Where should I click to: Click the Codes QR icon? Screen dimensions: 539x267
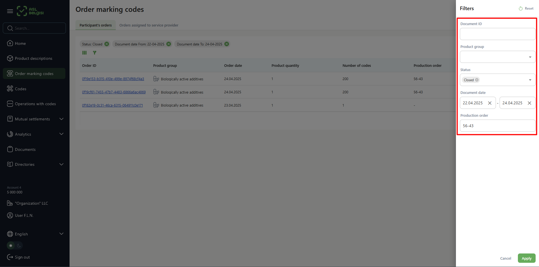pyautogui.click(x=10, y=89)
